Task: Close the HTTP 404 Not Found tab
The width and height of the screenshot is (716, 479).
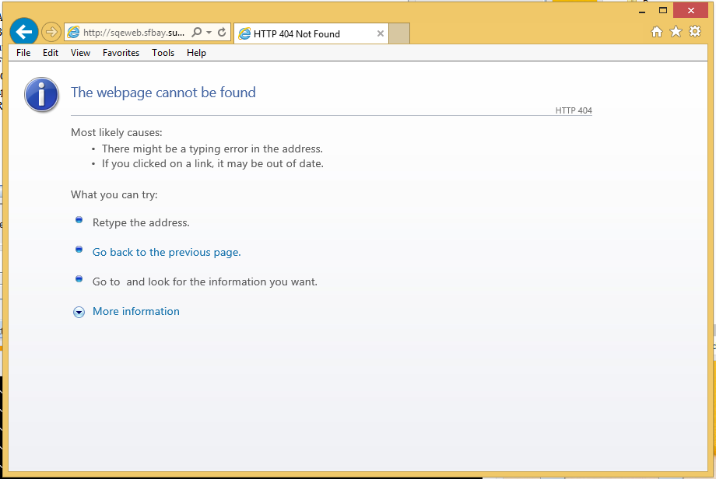Action: (x=381, y=34)
